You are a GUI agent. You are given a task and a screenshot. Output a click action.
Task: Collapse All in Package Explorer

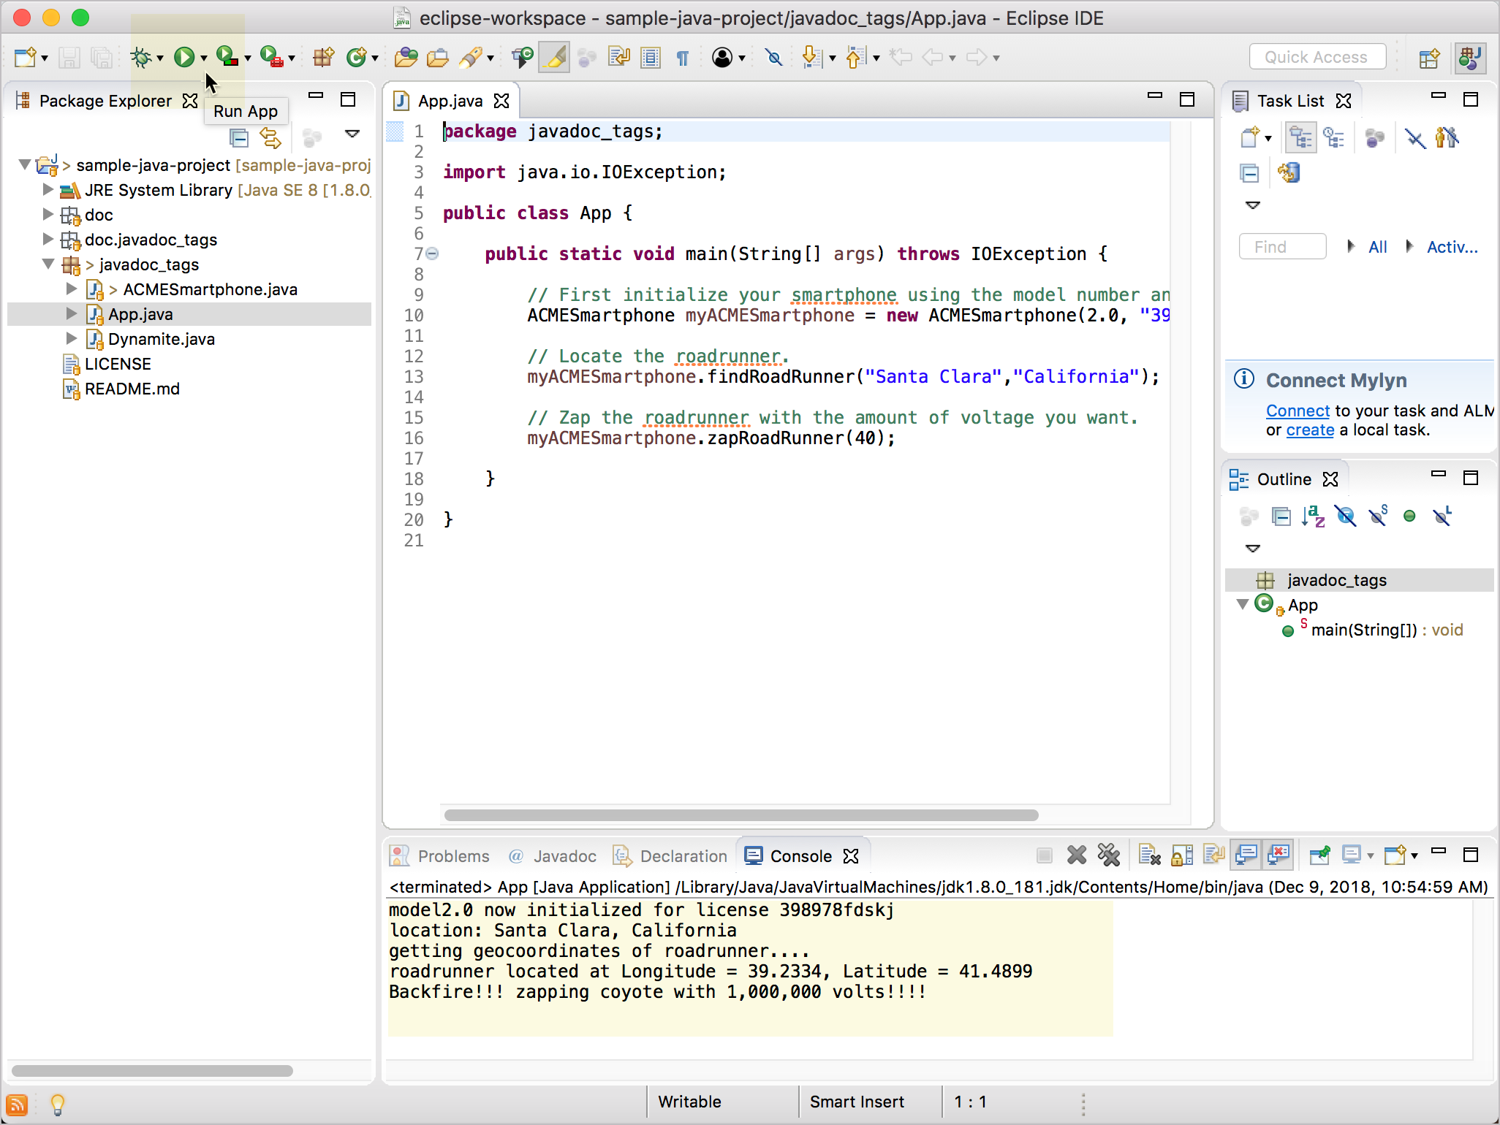point(238,137)
